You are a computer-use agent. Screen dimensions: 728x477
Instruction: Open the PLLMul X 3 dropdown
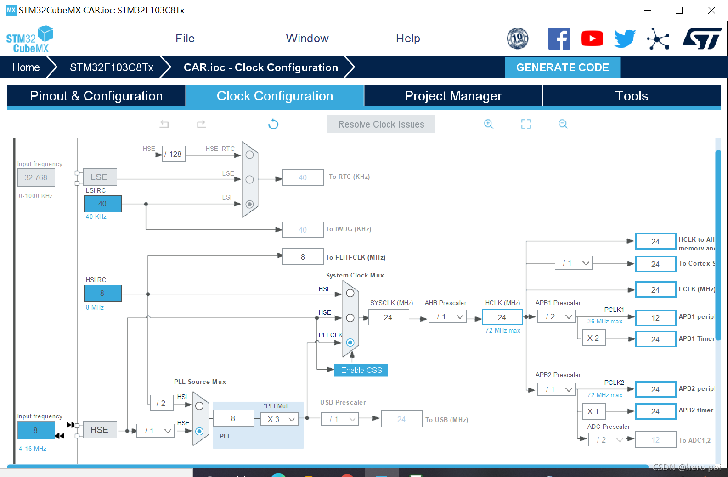tap(279, 419)
